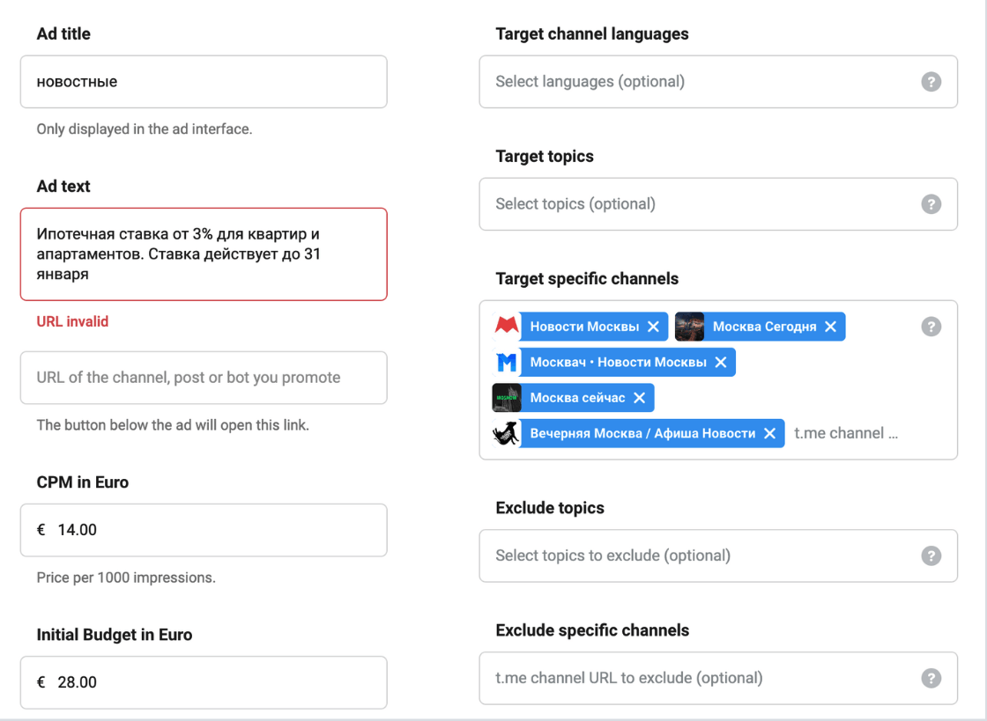The height and width of the screenshot is (721, 987).
Task: Click the Новости Москвы channel avatar
Action: 506,327
